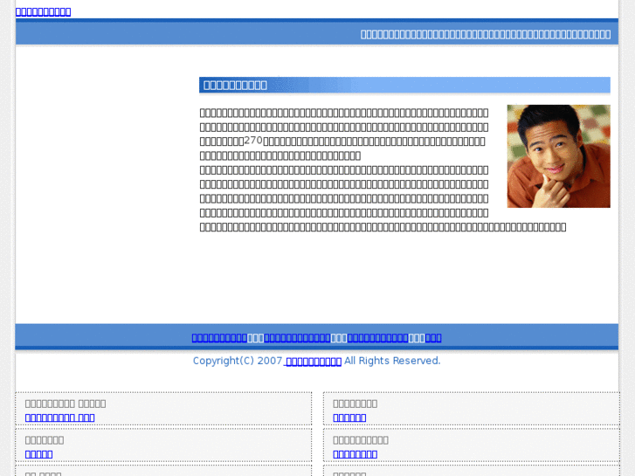Open the site title link above the blue header bar

43,11
